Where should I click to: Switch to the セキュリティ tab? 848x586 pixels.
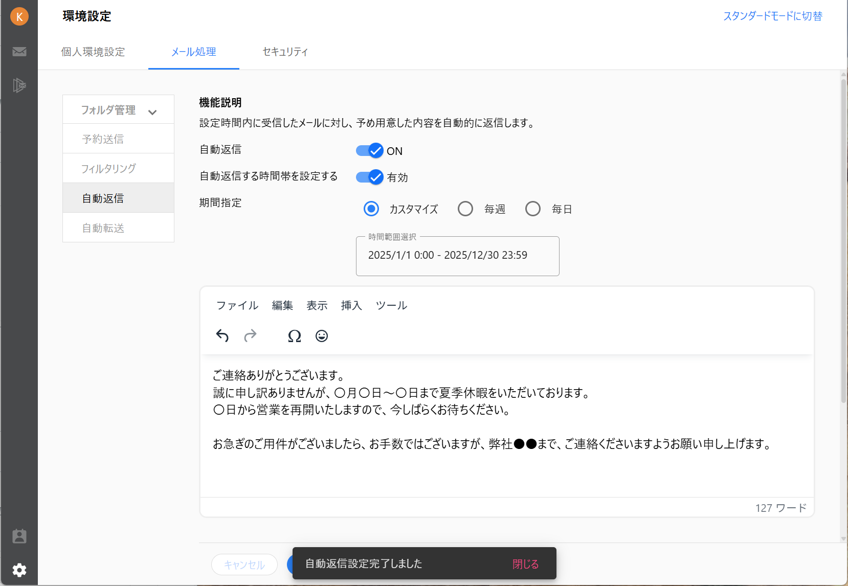[x=285, y=52]
